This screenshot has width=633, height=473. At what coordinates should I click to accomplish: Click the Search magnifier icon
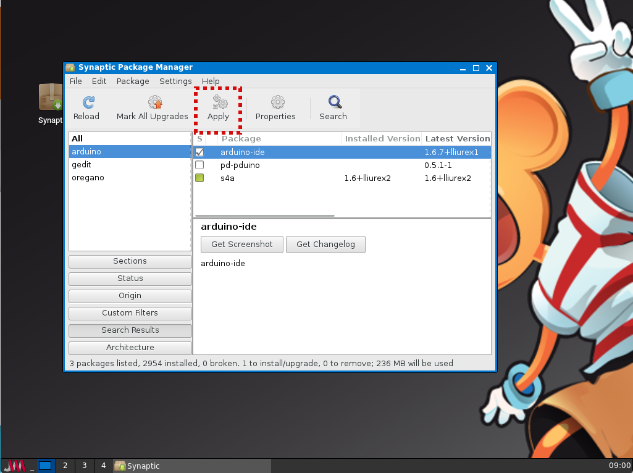333,103
